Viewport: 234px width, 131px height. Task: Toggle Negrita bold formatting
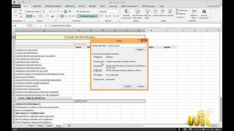coord(27,16)
